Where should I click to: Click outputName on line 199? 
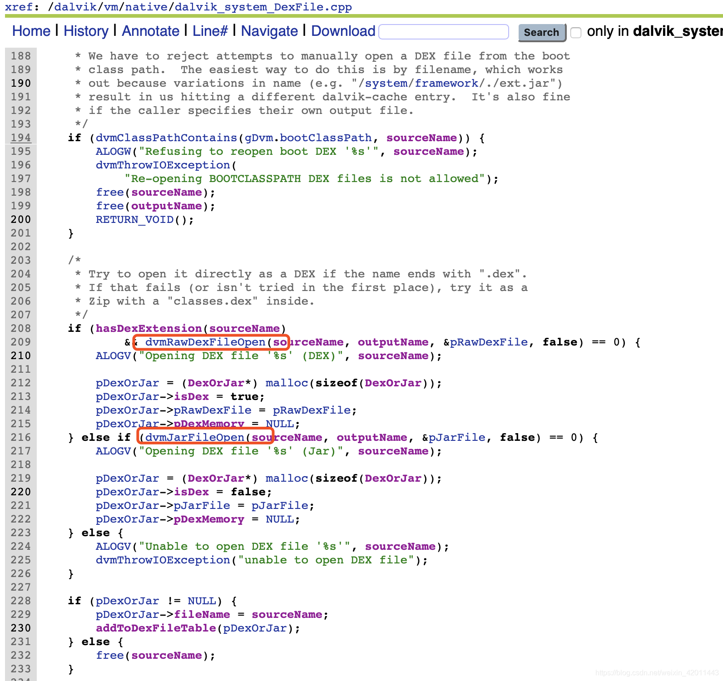point(167,206)
